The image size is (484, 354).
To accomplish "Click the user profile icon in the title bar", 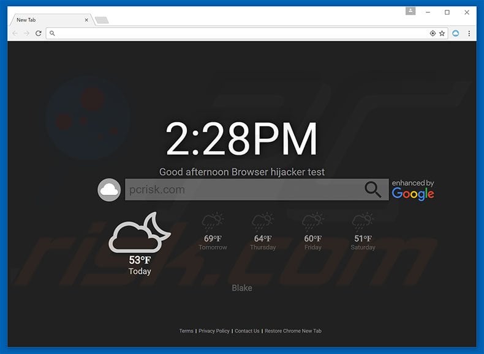I will pyautogui.click(x=410, y=11).
